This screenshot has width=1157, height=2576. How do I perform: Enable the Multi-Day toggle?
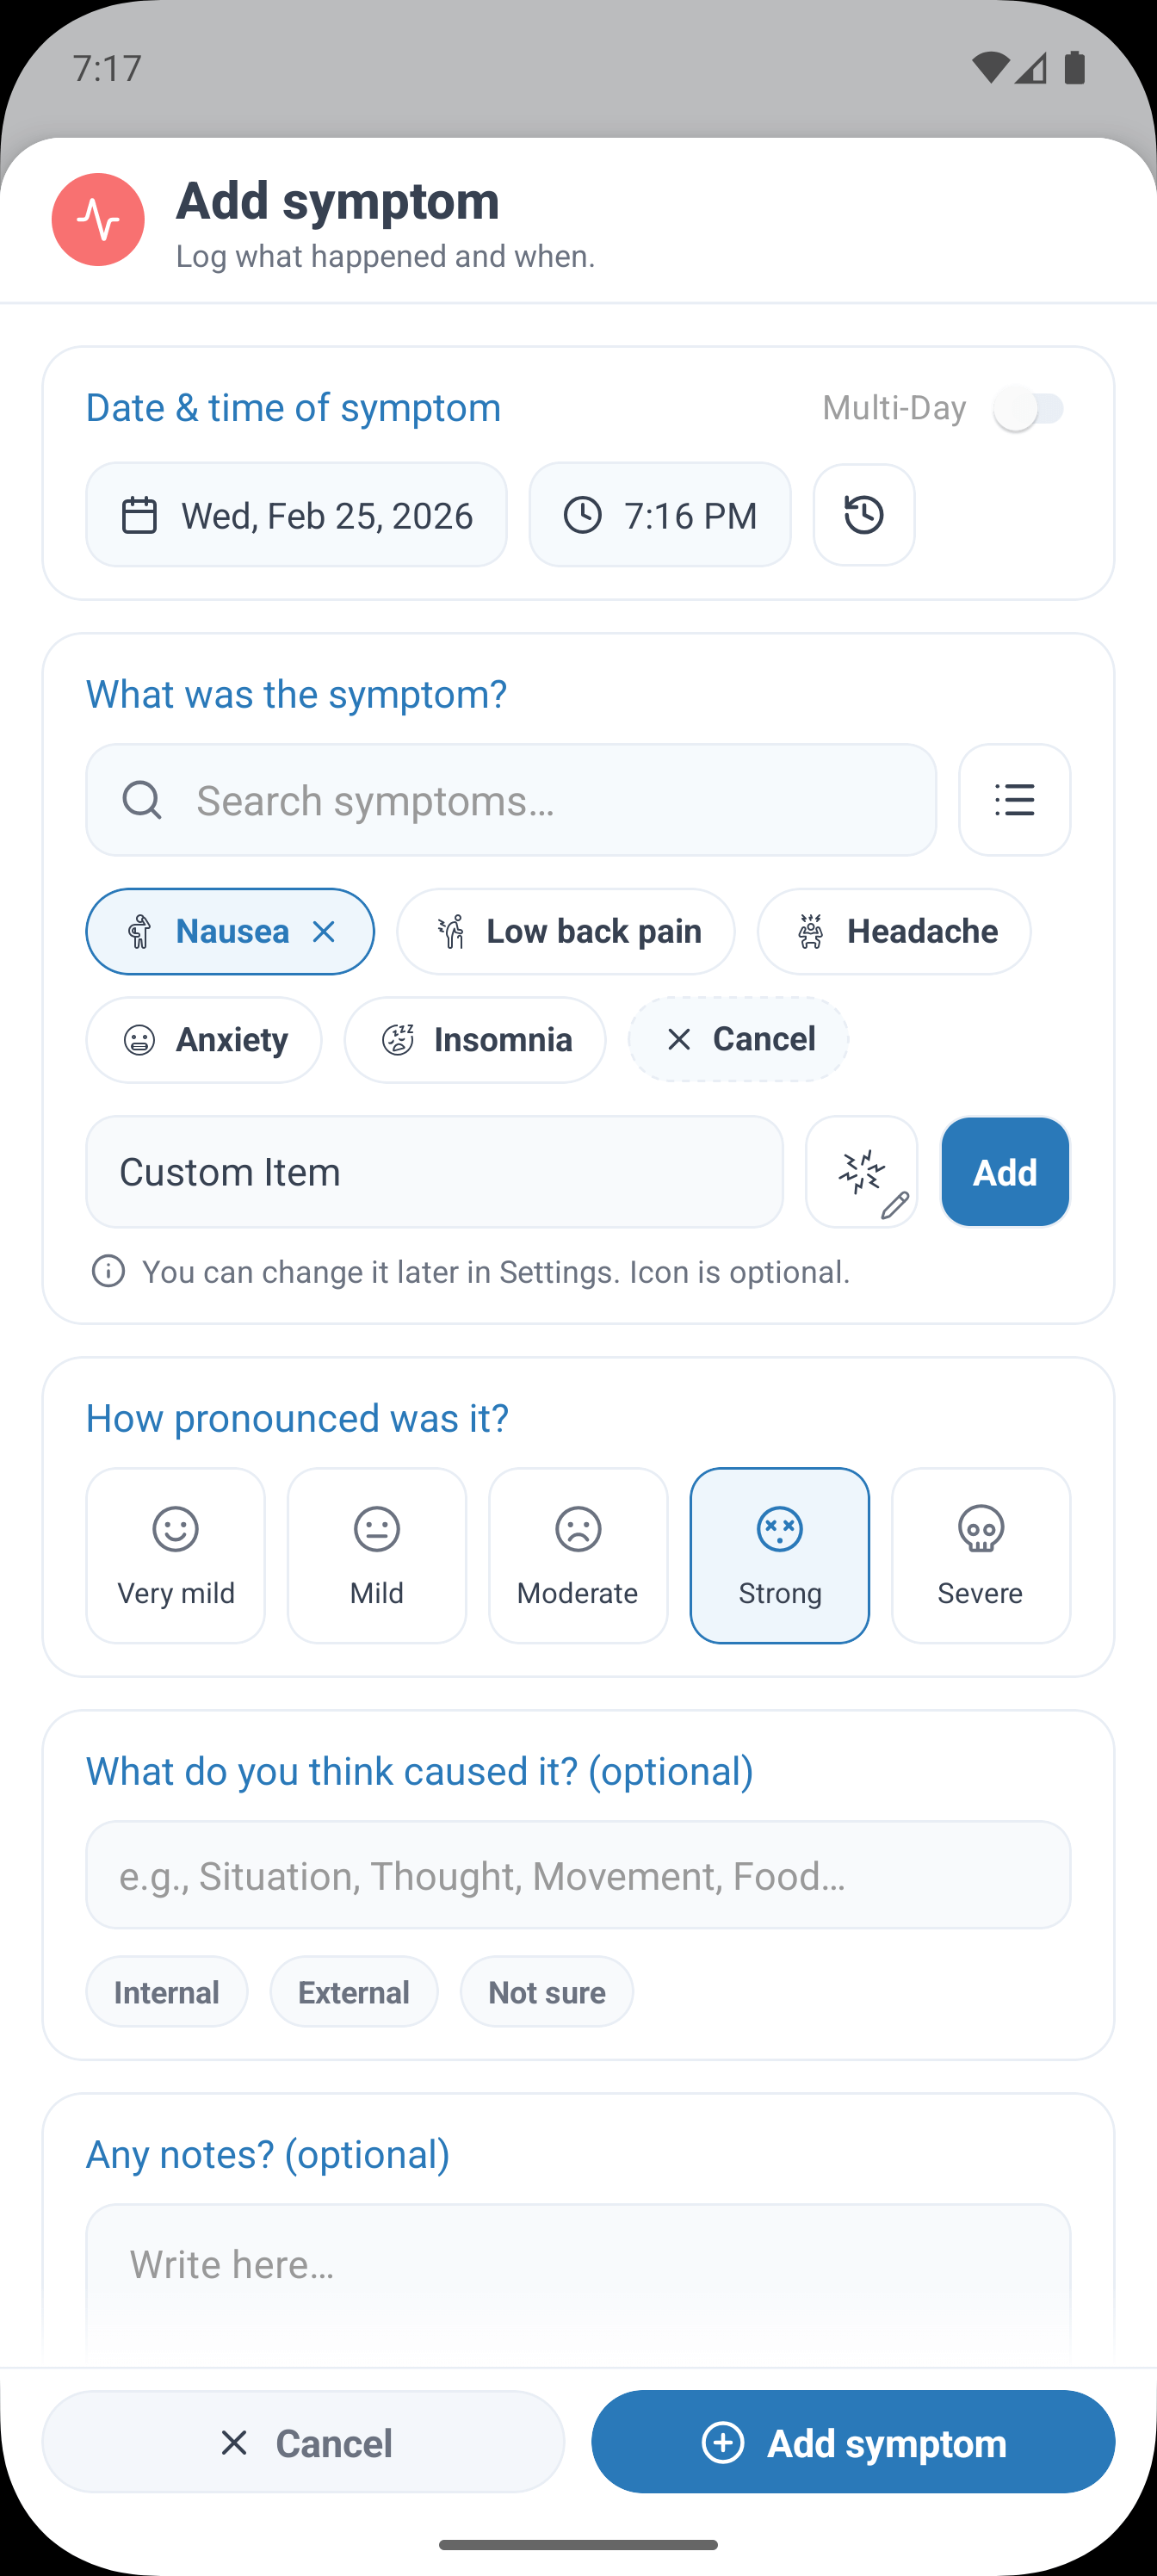coord(1031,407)
